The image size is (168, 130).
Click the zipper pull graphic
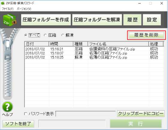[8, 50]
